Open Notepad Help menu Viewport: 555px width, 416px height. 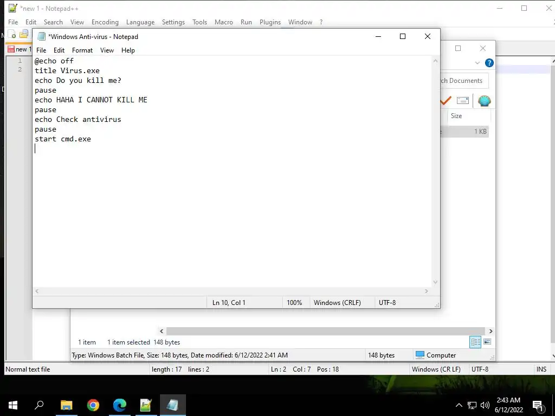point(128,50)
